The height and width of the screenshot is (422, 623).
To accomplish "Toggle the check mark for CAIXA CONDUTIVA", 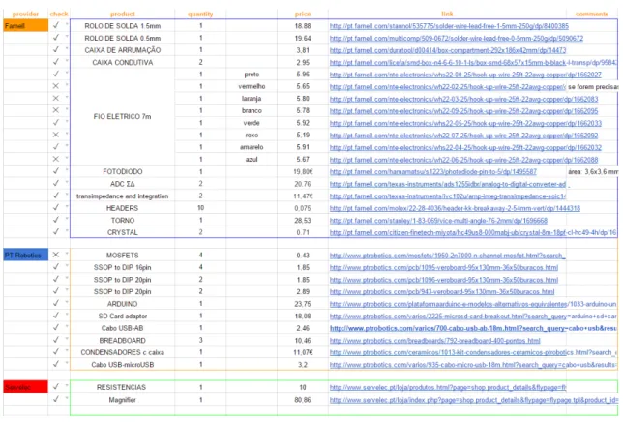I will pyautogui.click(x=56, y=62).
